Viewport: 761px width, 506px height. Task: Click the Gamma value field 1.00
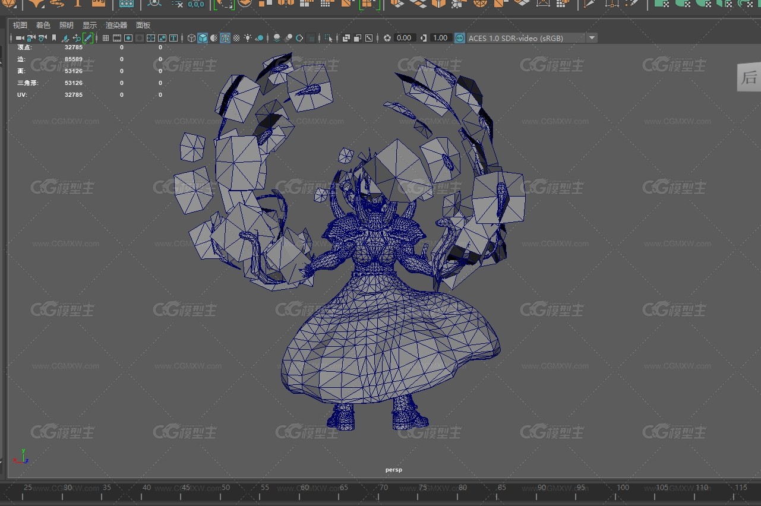(440, 38)
